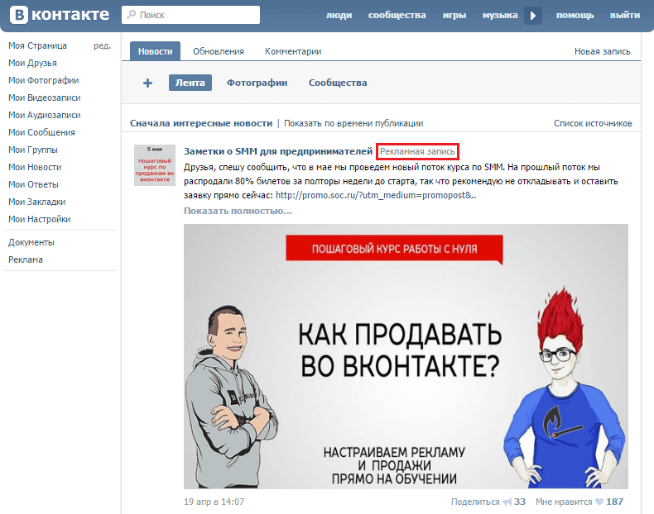Screen dimensions: 654x514
Task: Switch to the Комментарии tab
Action: tap(293, 51)
